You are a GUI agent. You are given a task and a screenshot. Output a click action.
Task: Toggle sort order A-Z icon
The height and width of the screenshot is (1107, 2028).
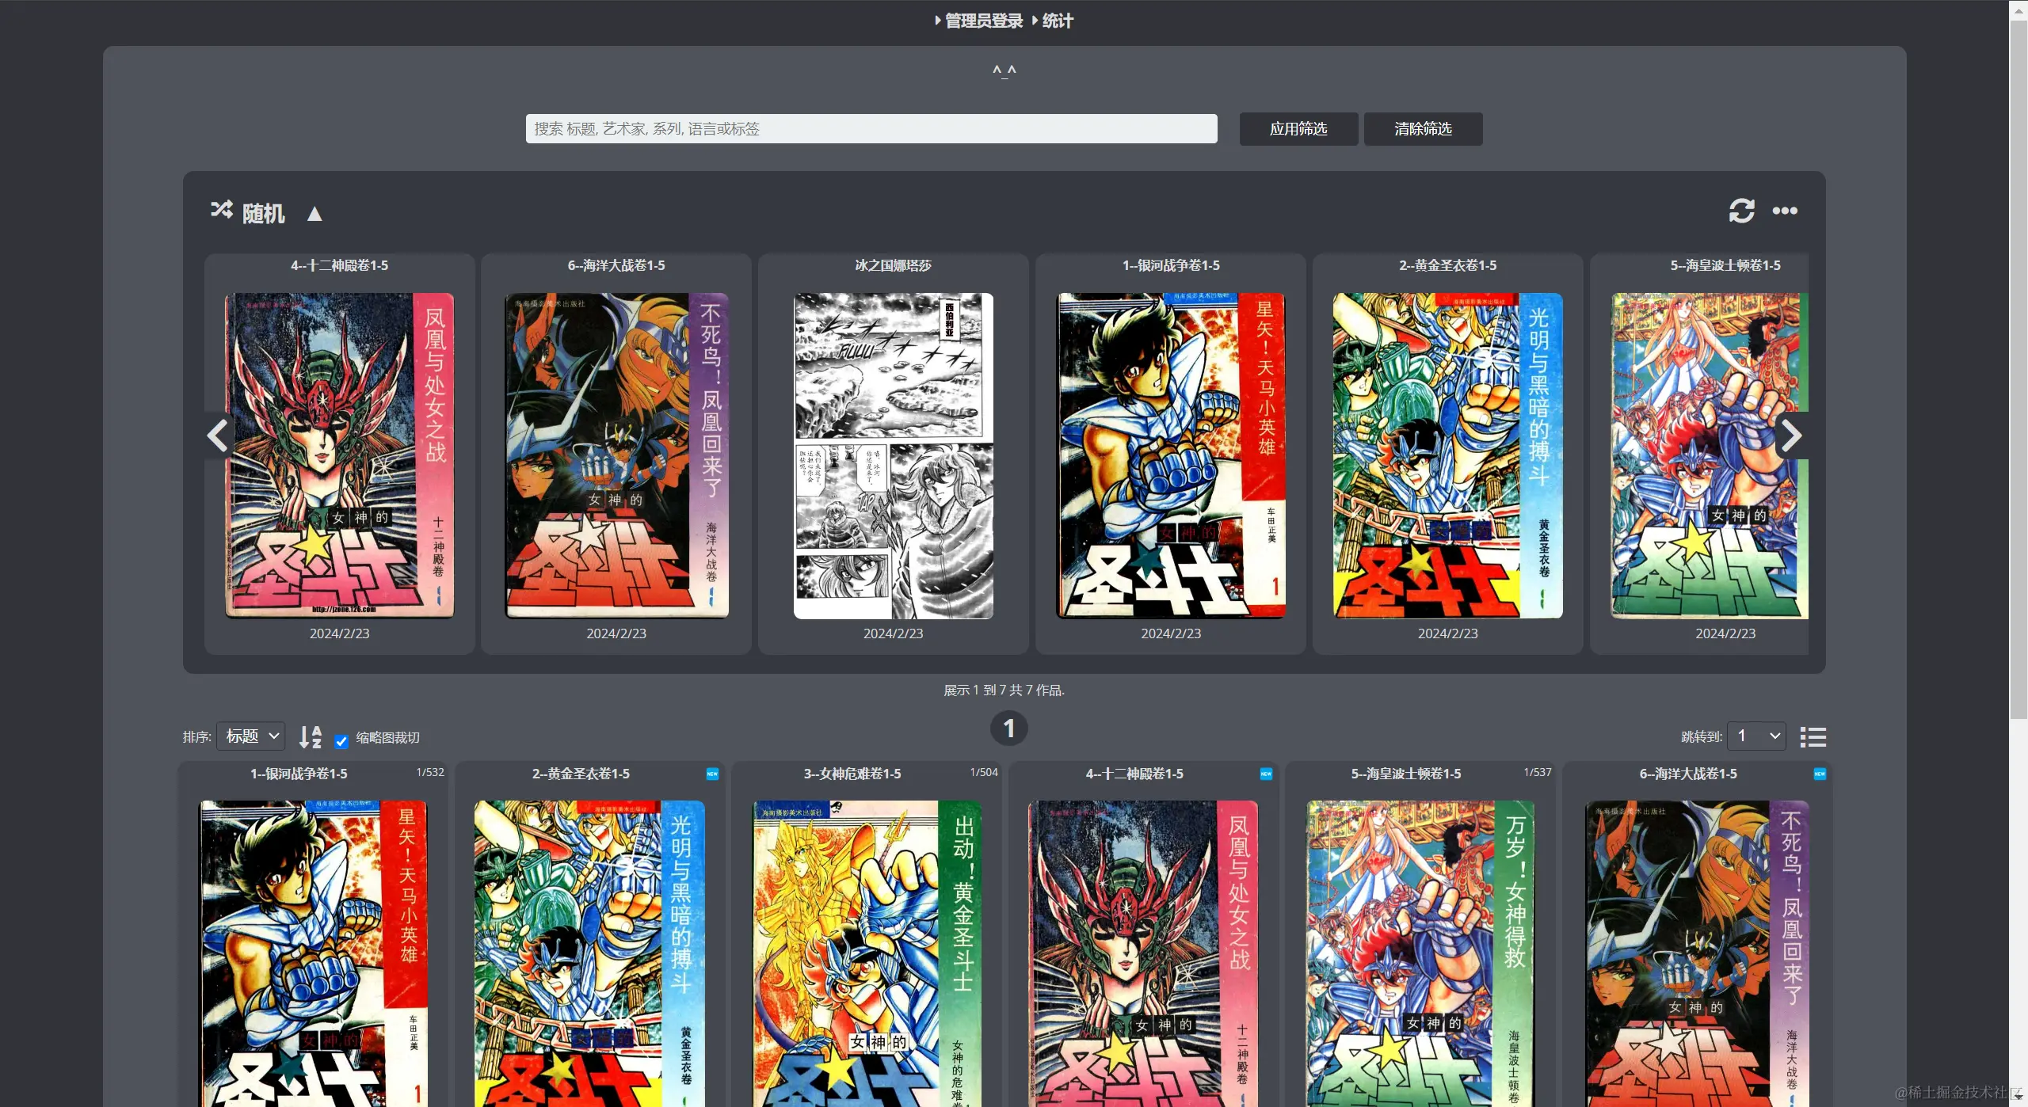click(310, 737)
